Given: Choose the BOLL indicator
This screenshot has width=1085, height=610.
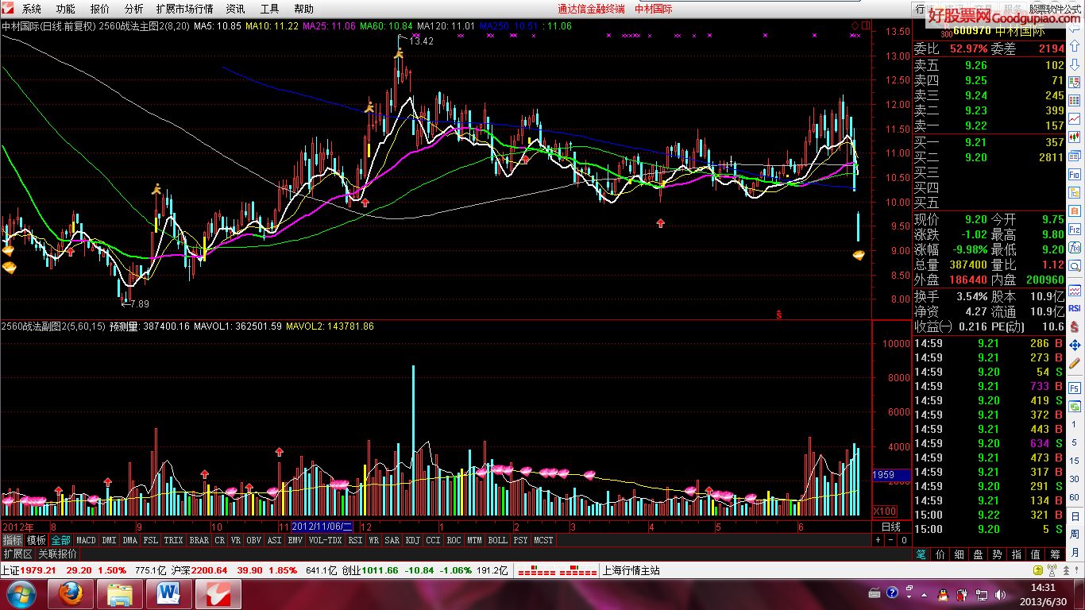Looking at the screenshot, I should 497,540.
